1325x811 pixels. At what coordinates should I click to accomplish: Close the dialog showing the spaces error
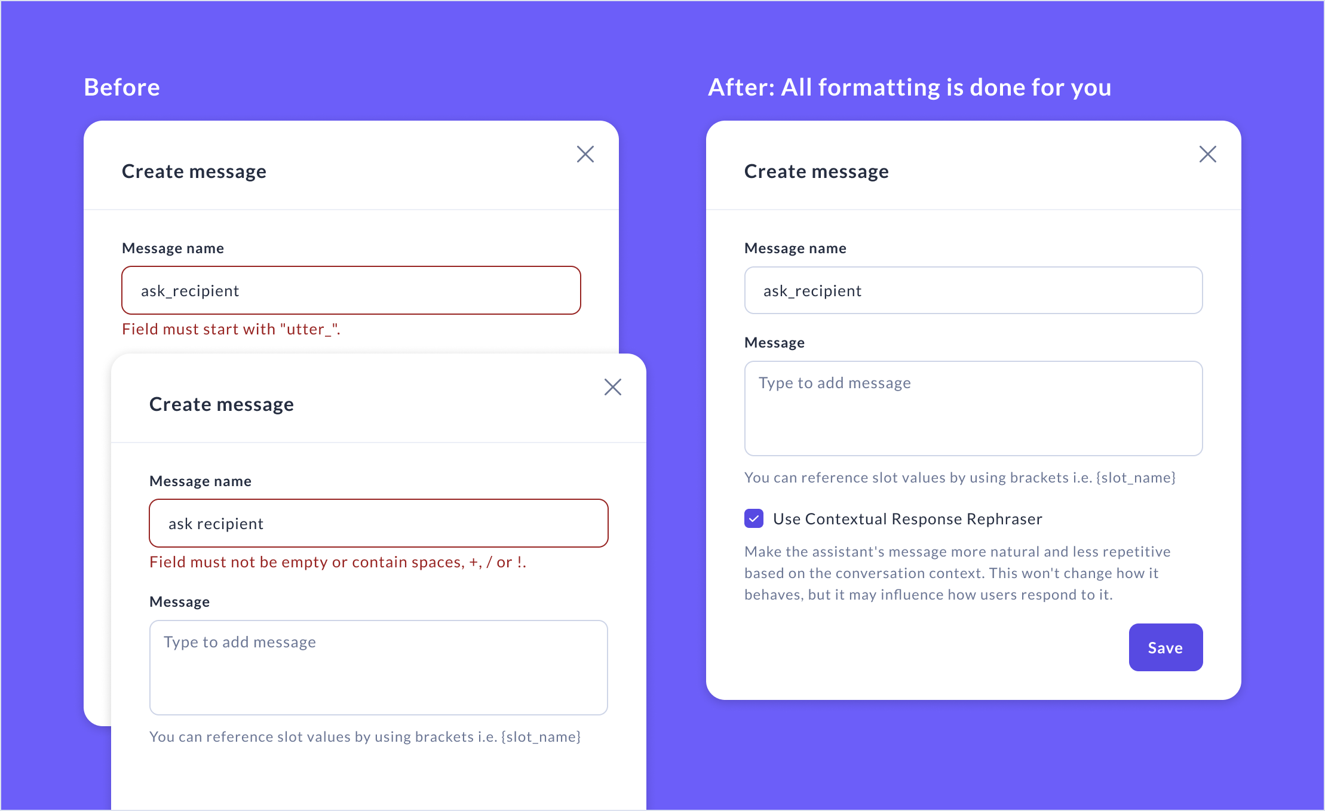(x=612, y=387)
